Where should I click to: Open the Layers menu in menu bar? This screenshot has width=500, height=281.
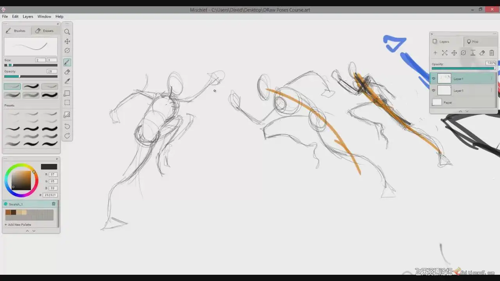[28, 16]
